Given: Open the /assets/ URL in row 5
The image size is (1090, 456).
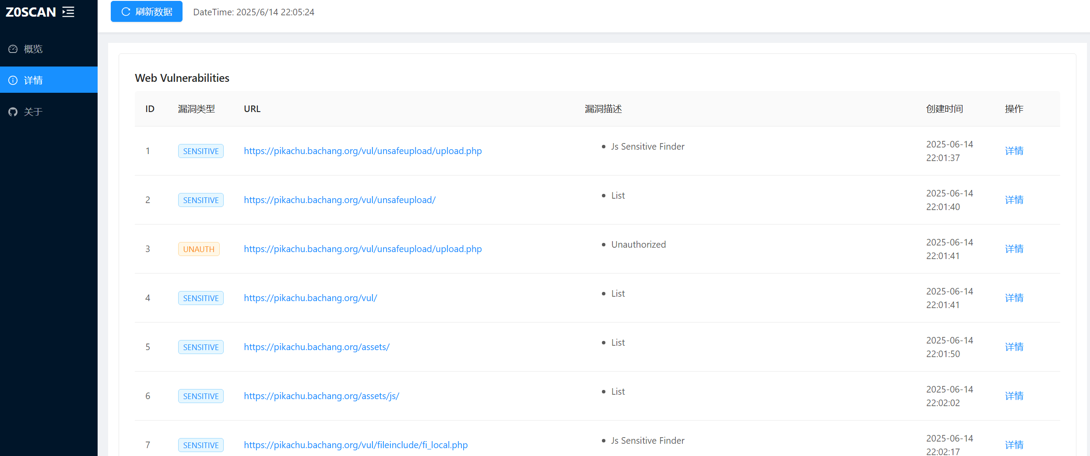Looking at the screenshot, I should (x=316, y=347).
